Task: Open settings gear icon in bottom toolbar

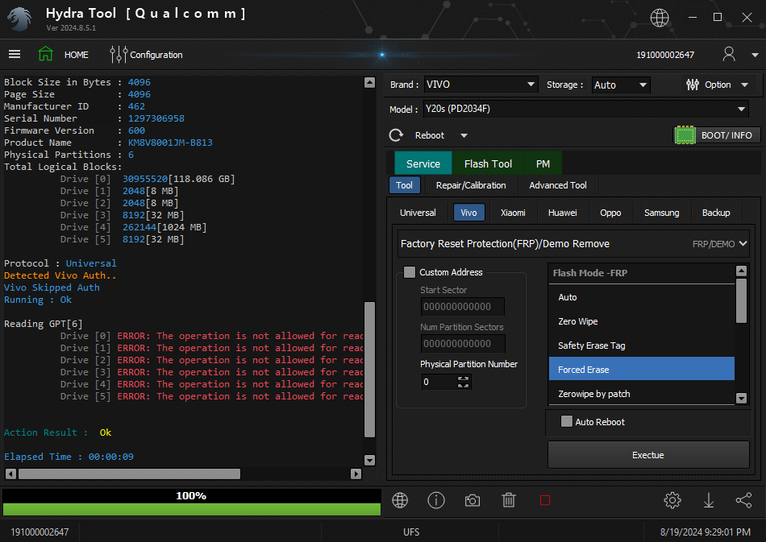Action: point(672,500)
